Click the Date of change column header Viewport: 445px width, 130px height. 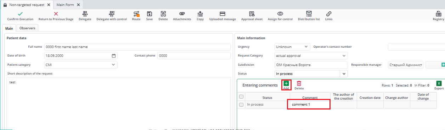tap(423, 96)
